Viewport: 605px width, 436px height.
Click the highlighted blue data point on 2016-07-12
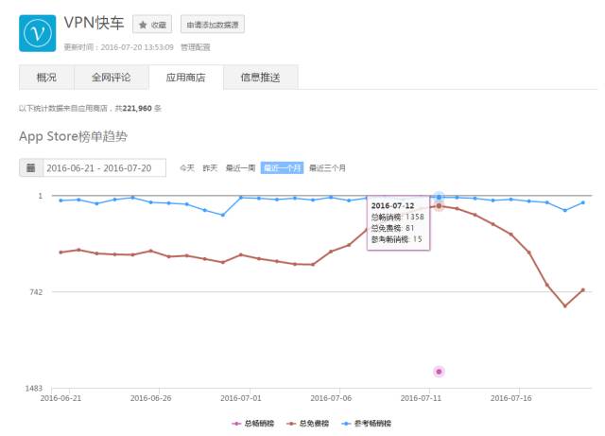tap(439, 197)
